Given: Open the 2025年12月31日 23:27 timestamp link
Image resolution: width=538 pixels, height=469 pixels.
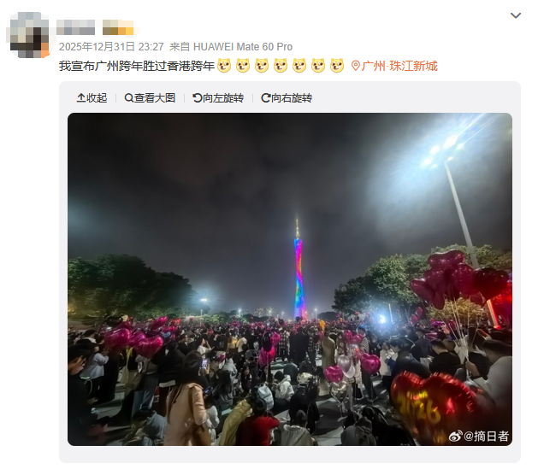Looking at the screenshot, I should (111, 47).
